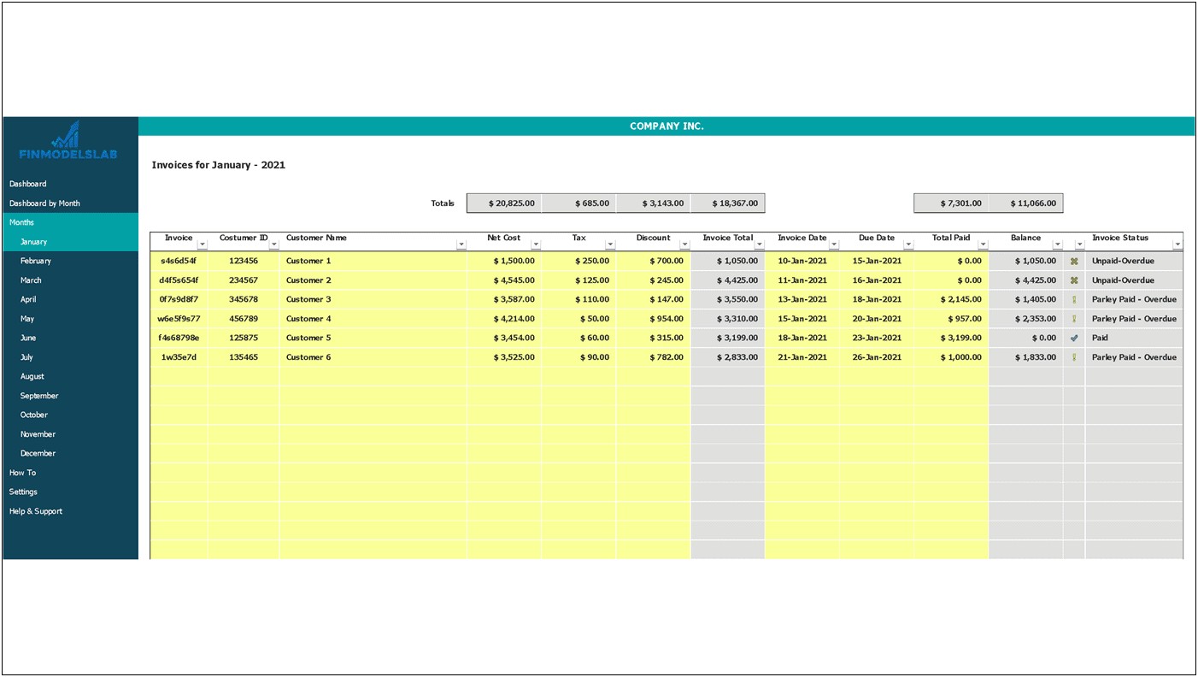
Task: Click the overdue X icon for Customer 1
Action: [1074, 262]
